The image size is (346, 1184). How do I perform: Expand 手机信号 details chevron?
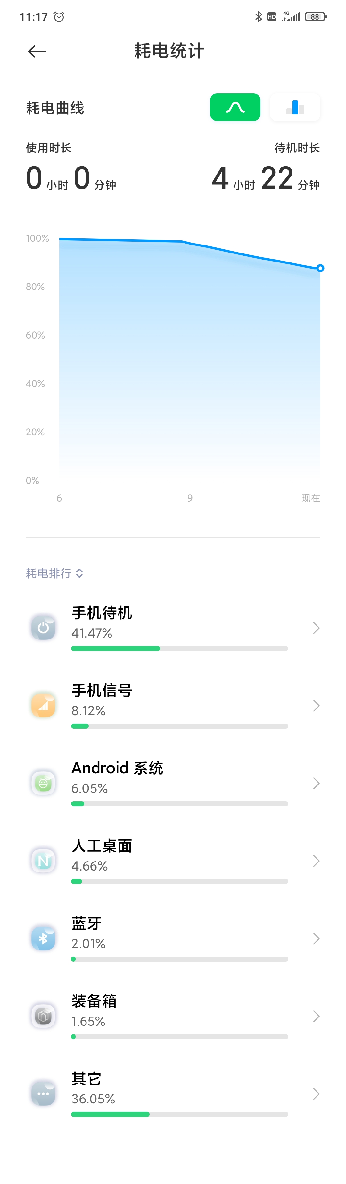click(316, 706)
